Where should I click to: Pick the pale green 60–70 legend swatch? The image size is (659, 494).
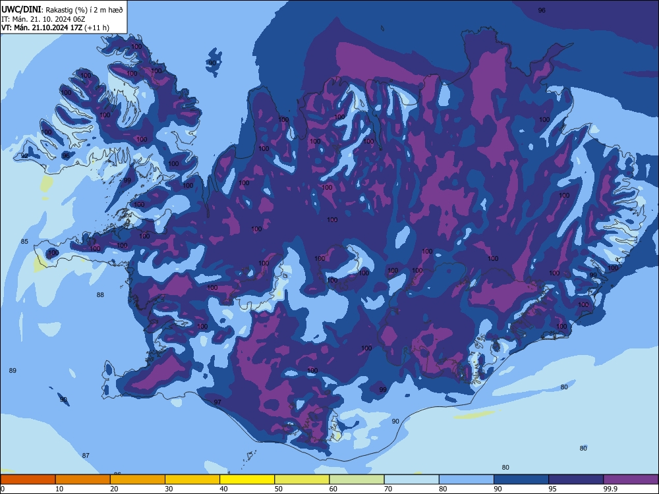[357, 480]
